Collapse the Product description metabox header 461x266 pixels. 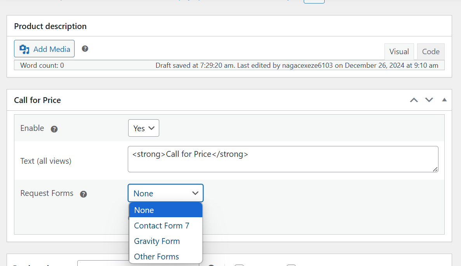click(x=50, y=26)
